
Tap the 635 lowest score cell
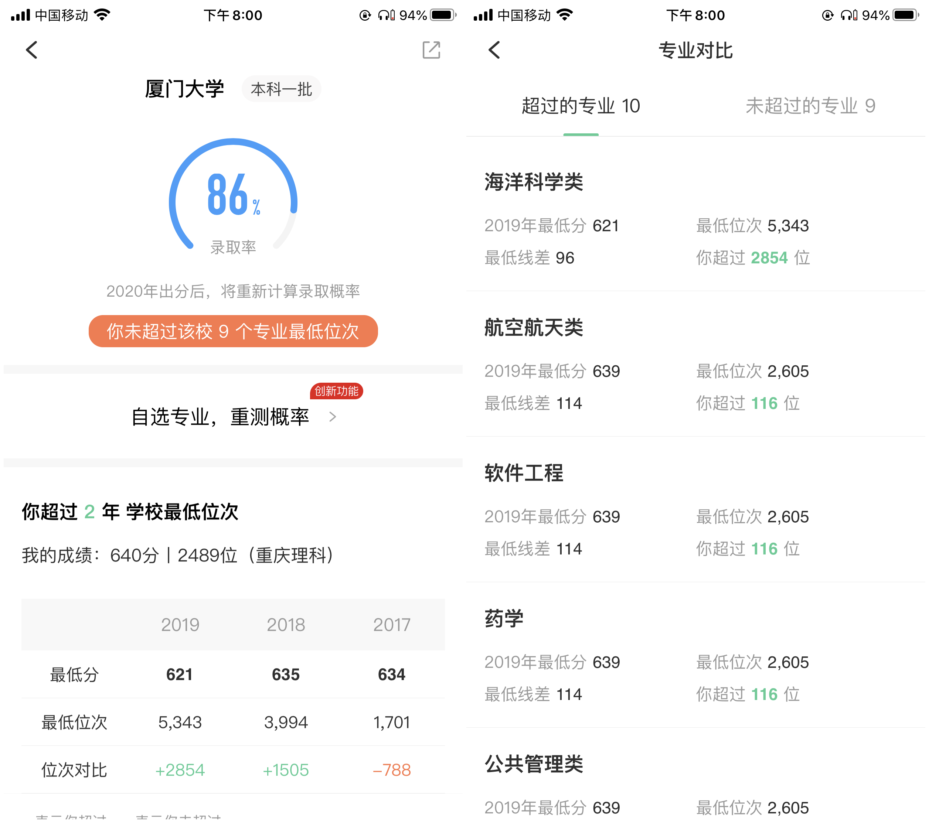click(x=286, y=675)
